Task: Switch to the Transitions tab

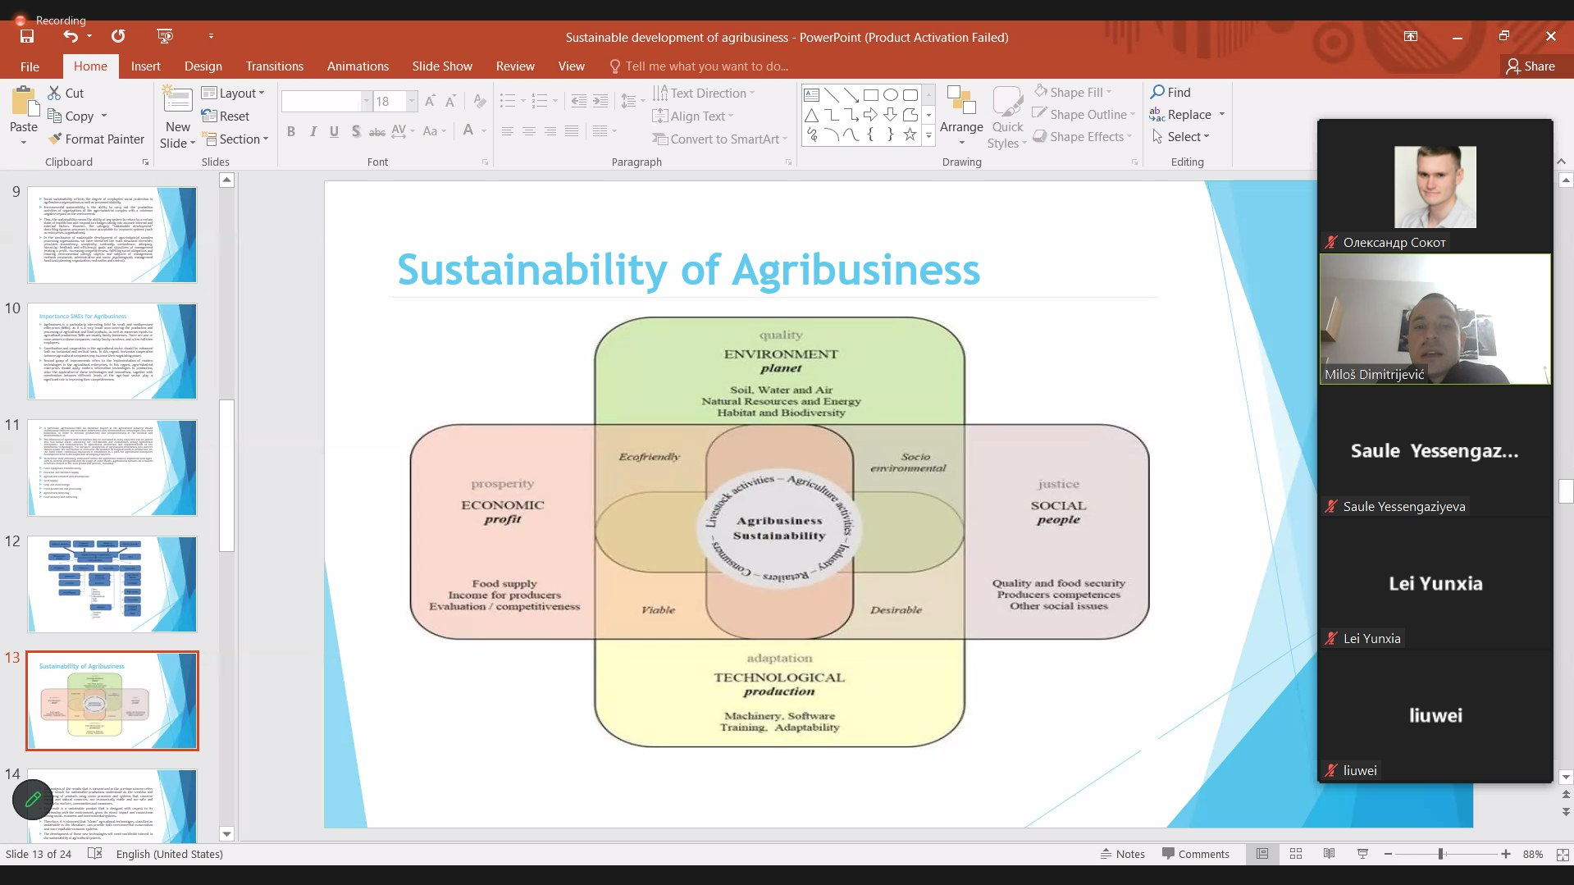Action: [x=274, y=66]
